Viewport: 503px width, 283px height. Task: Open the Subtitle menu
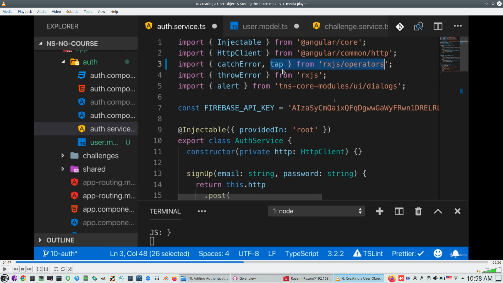click(72, 12)
